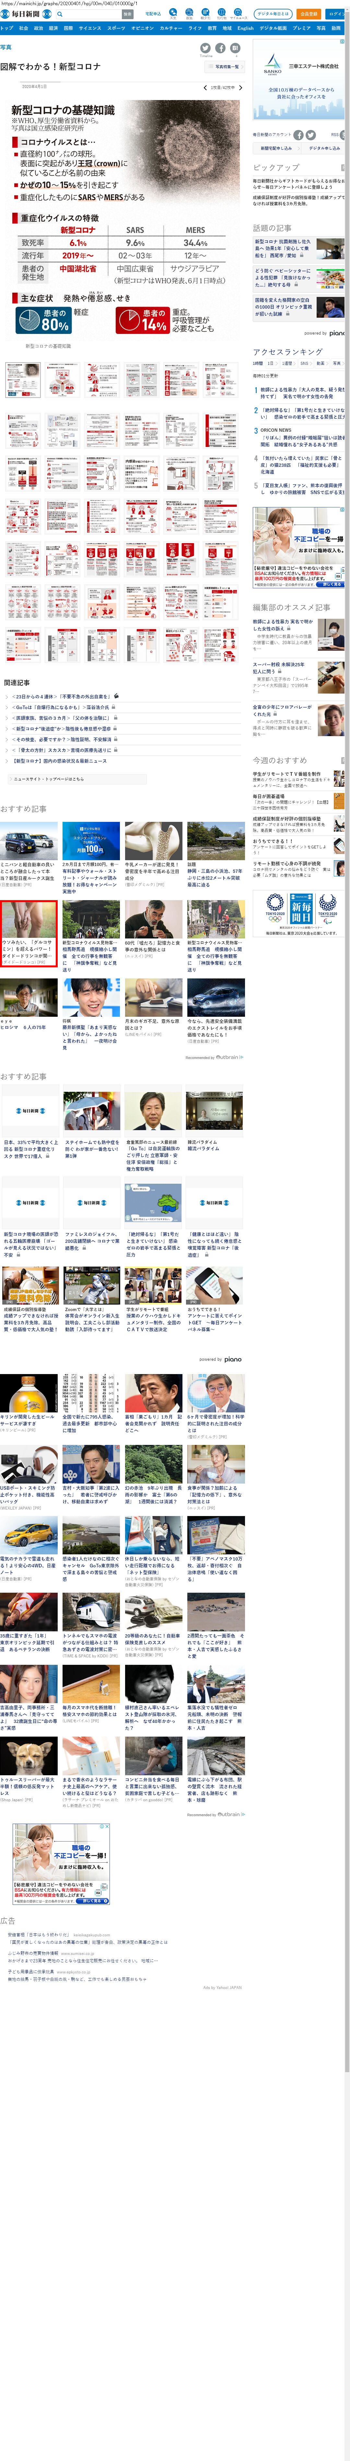
Task: Go to previous photo with left arrow
Action: click(x=205, y=87)
